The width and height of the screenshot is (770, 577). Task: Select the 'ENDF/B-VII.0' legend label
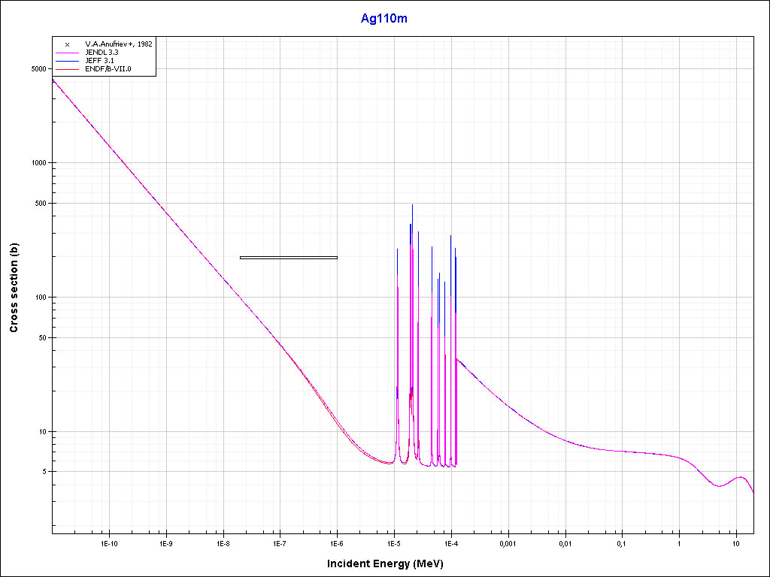(108, 69)
